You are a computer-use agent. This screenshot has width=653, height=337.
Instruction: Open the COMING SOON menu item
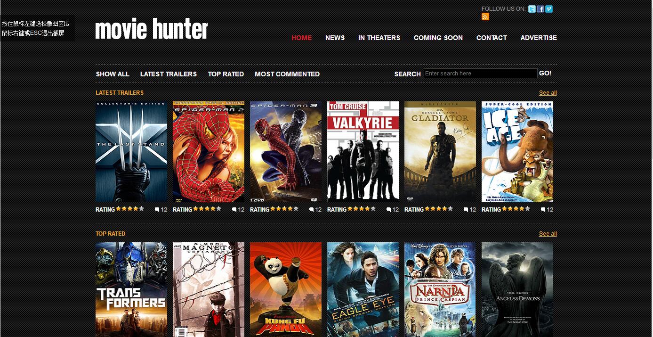[x=438, y=38]
